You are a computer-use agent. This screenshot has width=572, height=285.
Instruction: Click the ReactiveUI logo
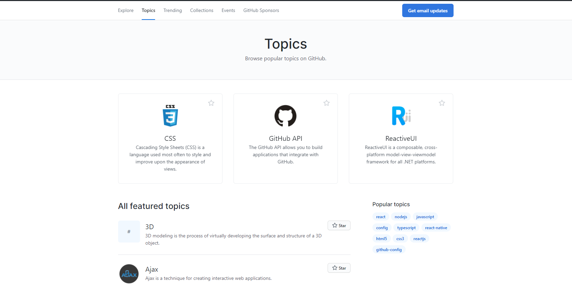click(401, 116)
